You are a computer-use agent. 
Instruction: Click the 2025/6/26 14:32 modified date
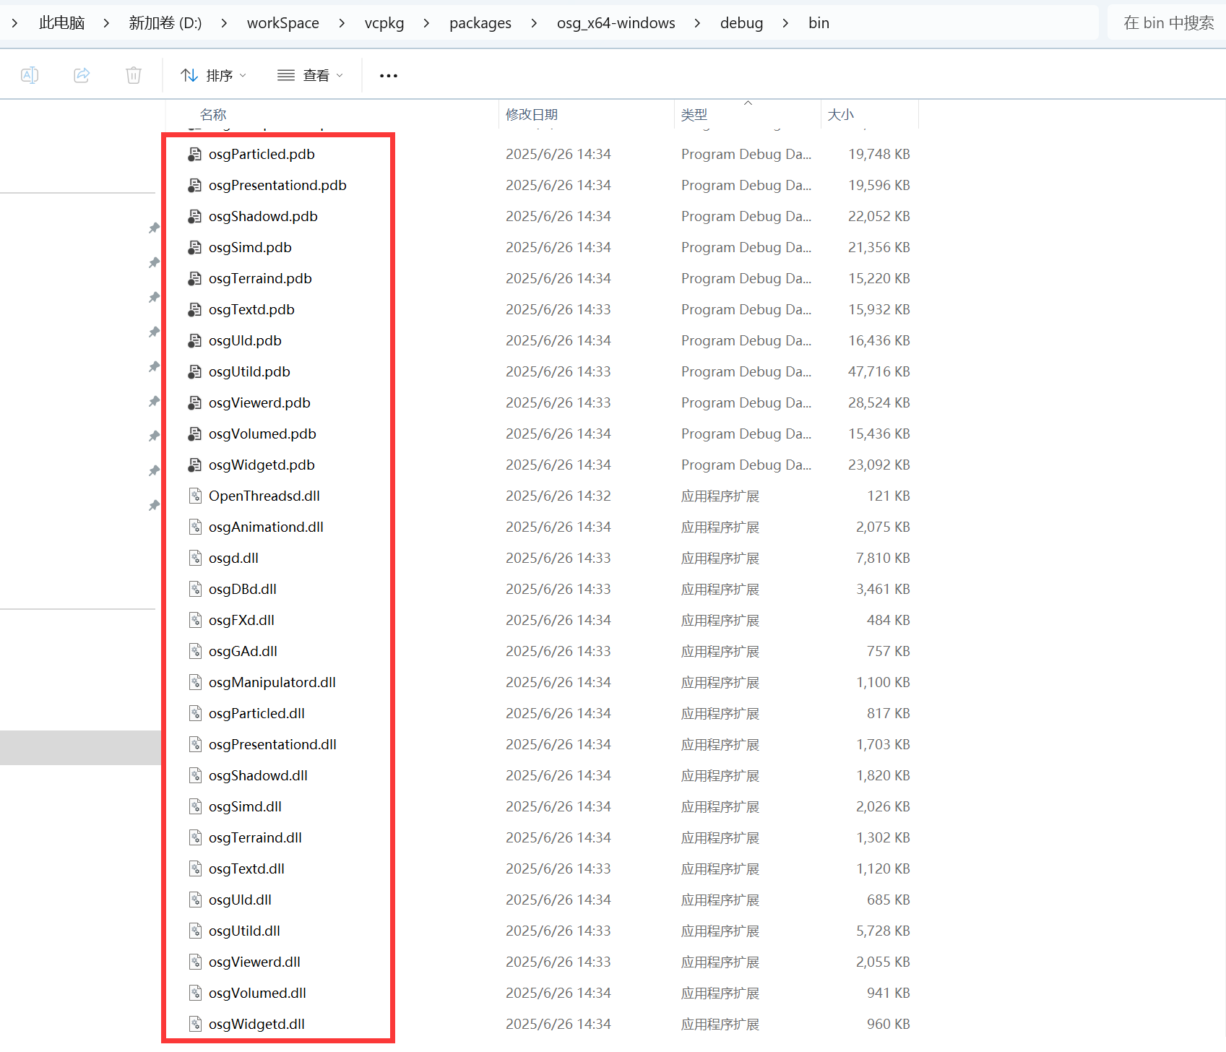[x=558, y=496]
